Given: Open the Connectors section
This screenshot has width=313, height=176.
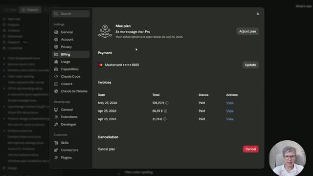Looking at the screenshot, I should [x=71, y=150].
